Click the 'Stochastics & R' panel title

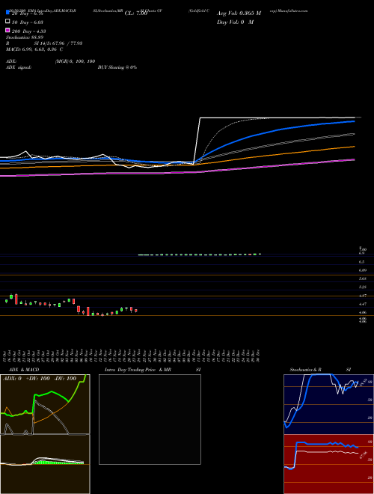(x=305, y=370)
